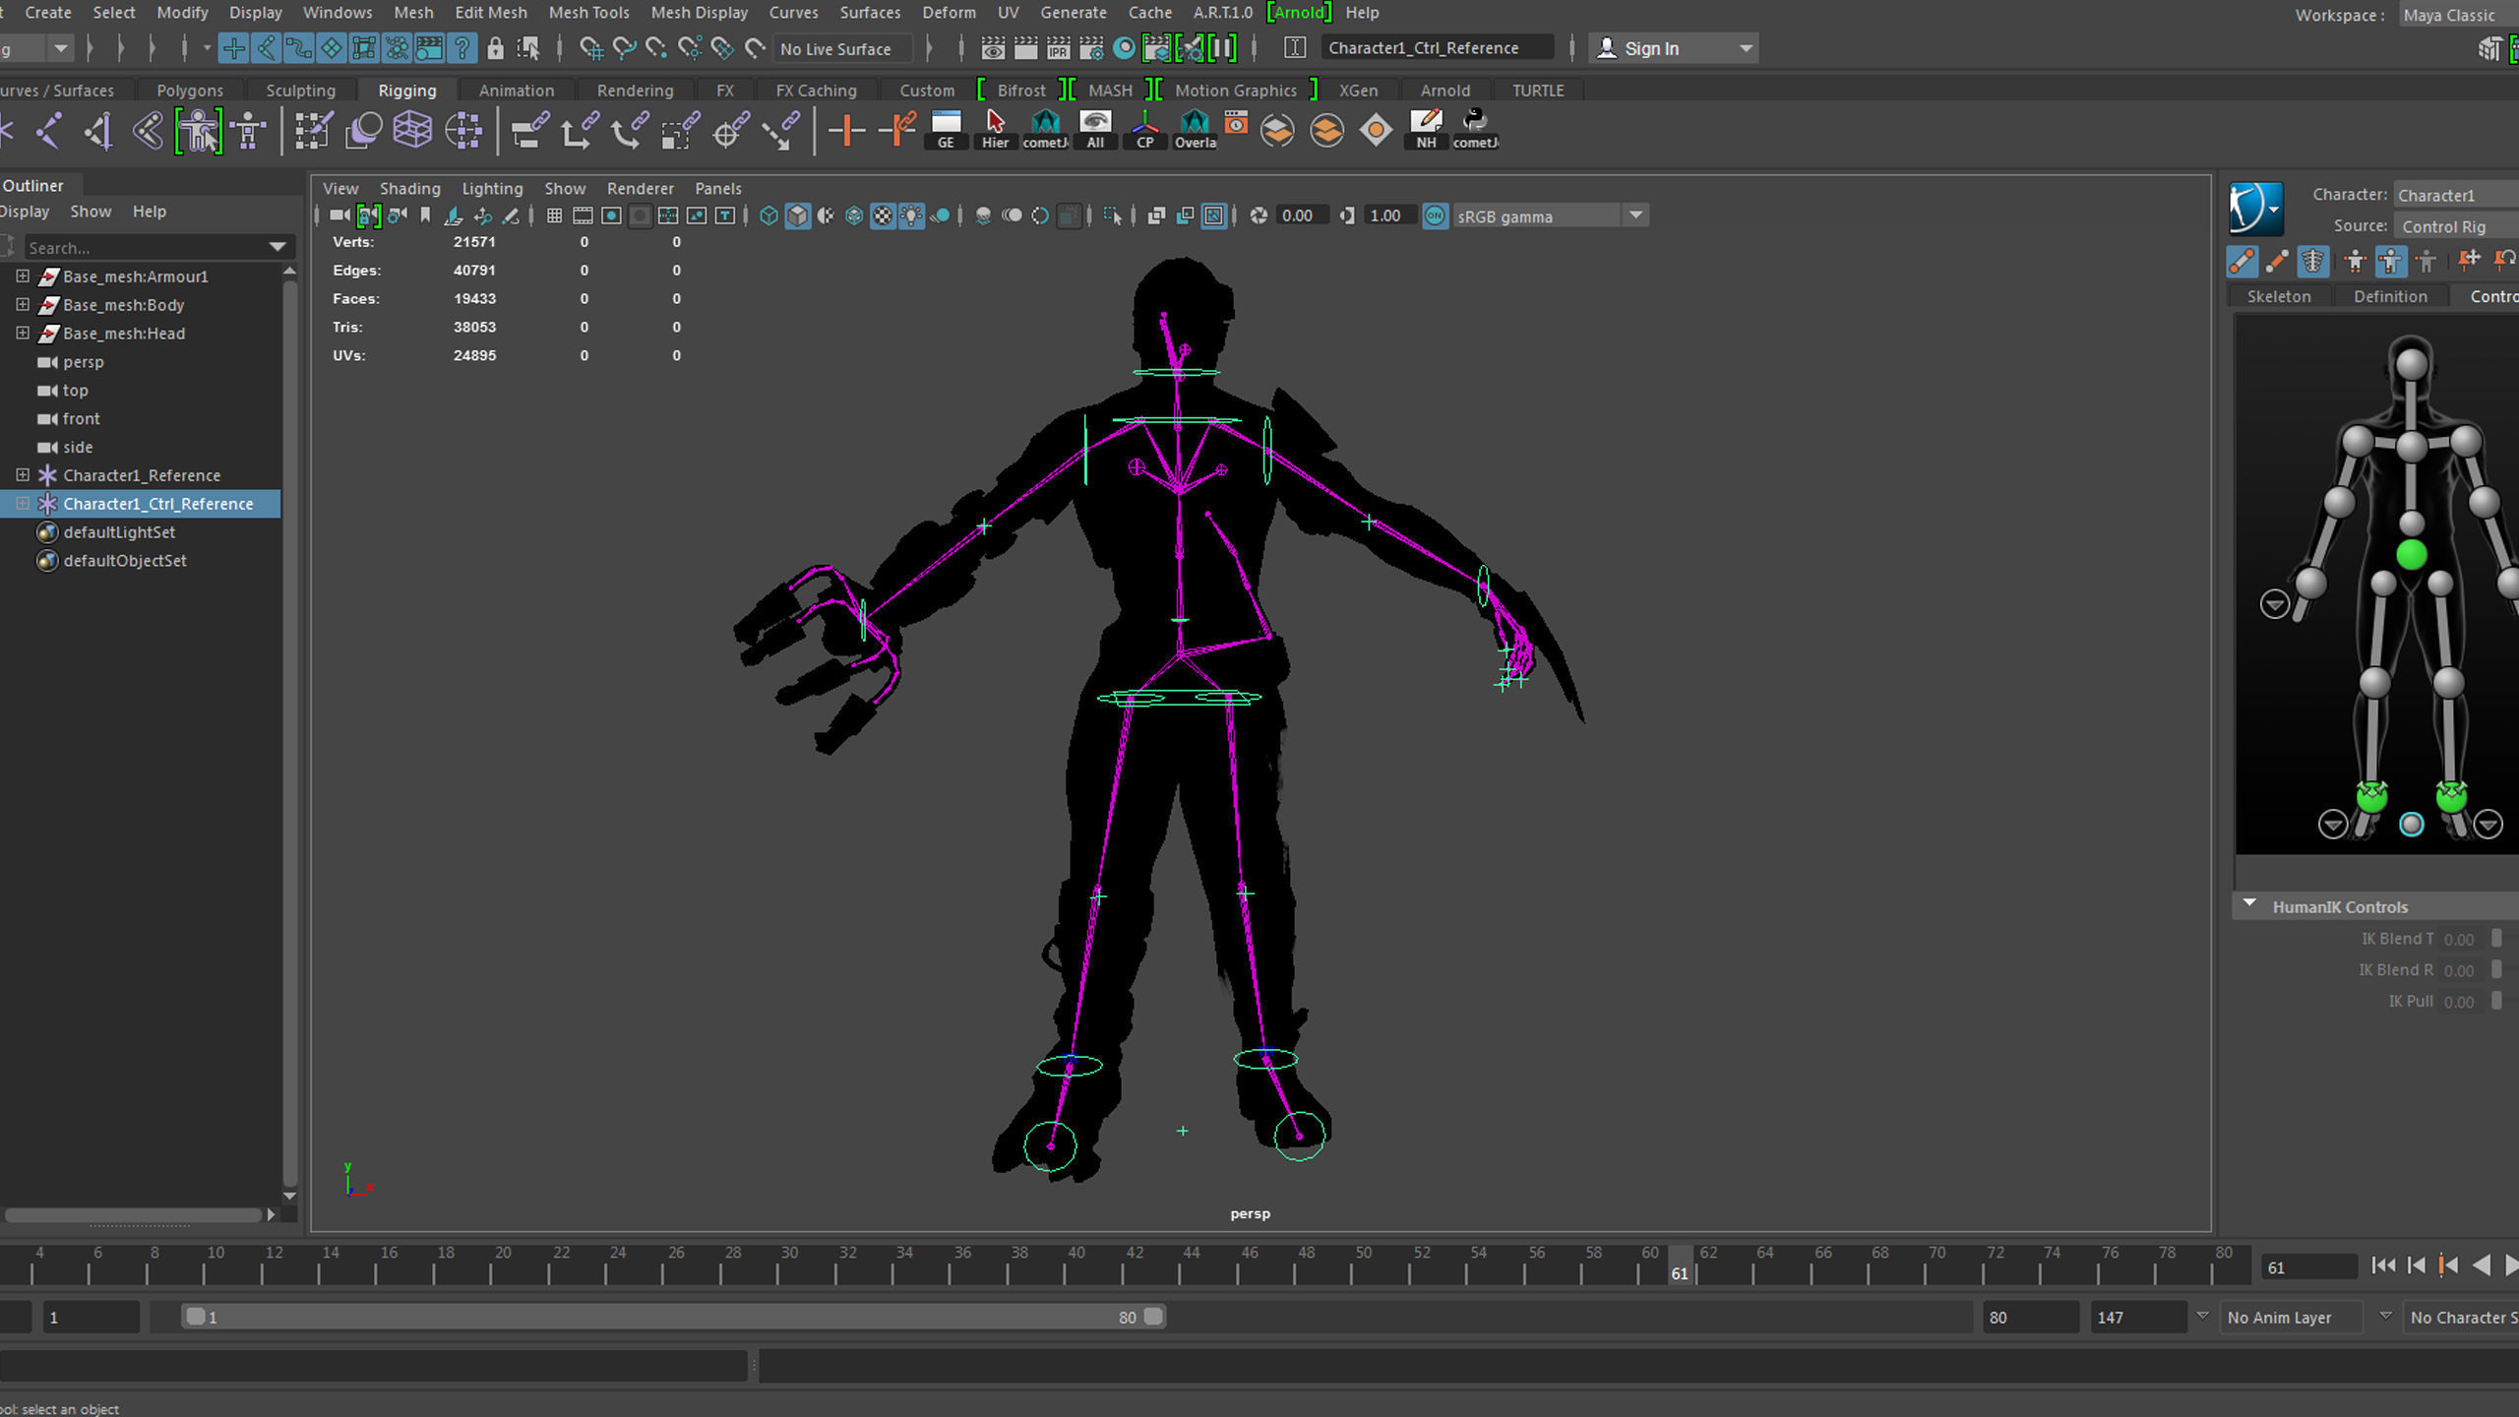Click the Create Joints shelf icon
The image size is (2519, 1417).
click(x=48, y=130)
